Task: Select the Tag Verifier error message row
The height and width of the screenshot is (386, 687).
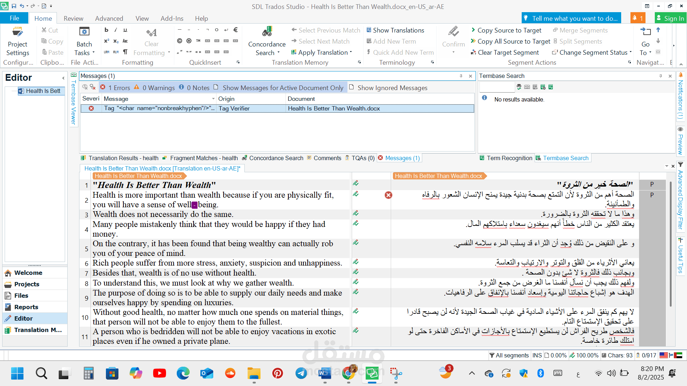Action: pyautogui.click(x=277, y=108)
